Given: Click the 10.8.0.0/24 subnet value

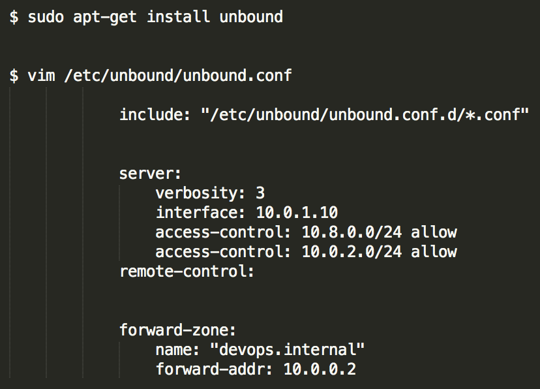Looking at the screenshot, I should coord(352,232).
